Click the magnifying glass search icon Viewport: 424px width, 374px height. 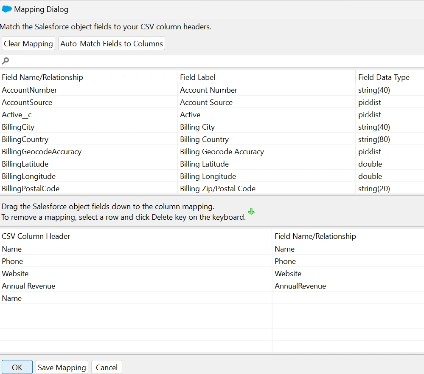click(6, 61)
